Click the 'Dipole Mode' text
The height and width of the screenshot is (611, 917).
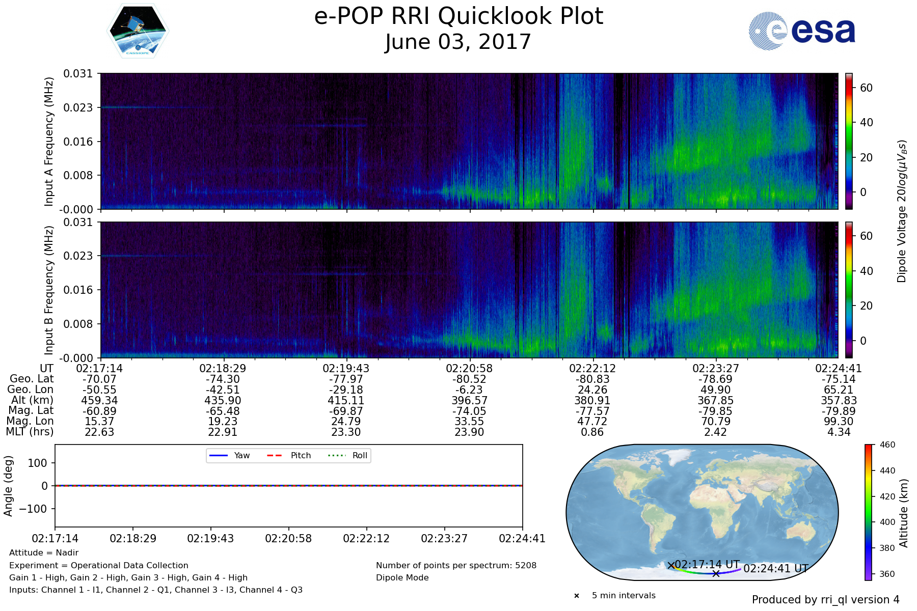402,578
